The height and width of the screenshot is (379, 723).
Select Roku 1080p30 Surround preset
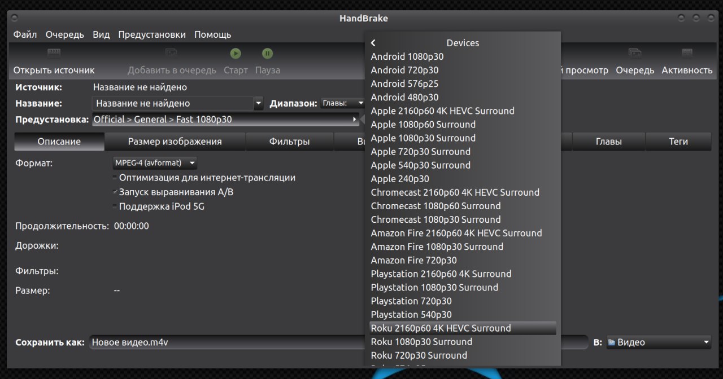pos(463,341)
